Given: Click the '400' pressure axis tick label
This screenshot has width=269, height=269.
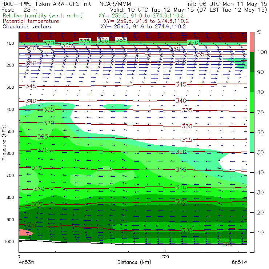Looking at the screenshot, I should [10, 109].
